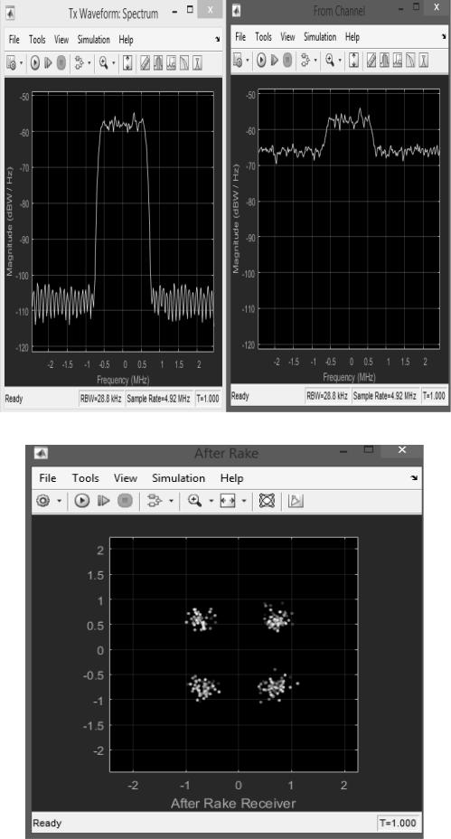Open CCDF measurements in From Channel window

point(424,60)
